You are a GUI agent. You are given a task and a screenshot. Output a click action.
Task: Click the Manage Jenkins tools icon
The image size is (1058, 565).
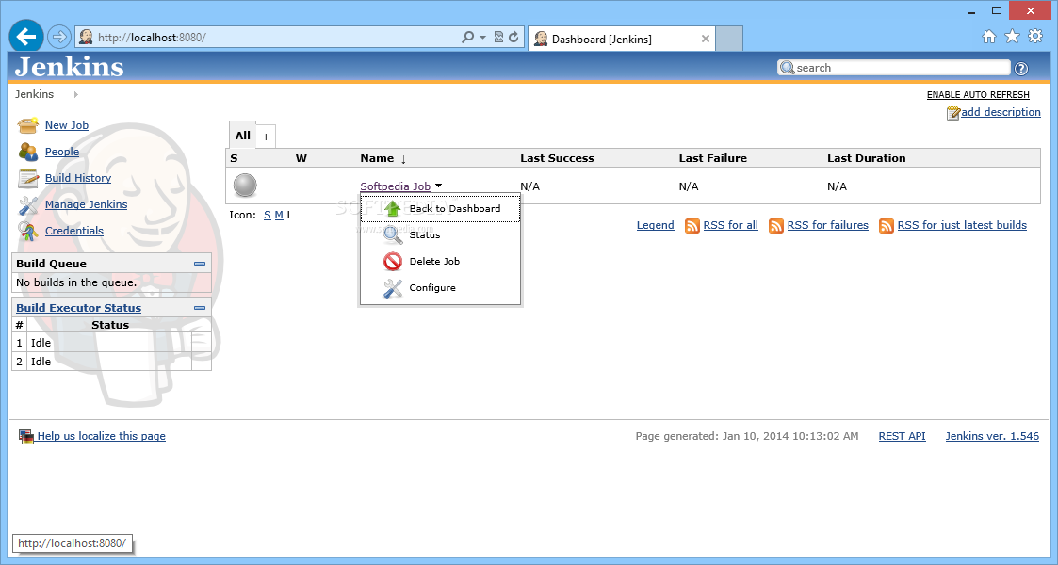click(x=27, y=205)
